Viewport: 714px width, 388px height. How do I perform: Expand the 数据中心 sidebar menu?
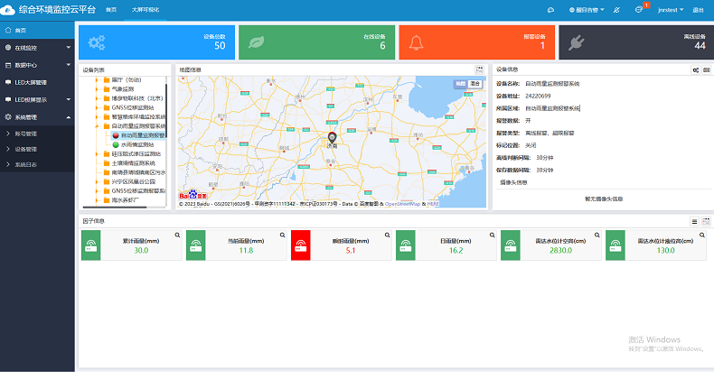coord(37,65)
